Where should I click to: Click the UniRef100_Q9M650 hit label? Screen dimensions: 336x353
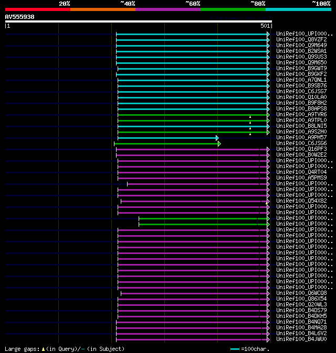[x=301, y=62]
